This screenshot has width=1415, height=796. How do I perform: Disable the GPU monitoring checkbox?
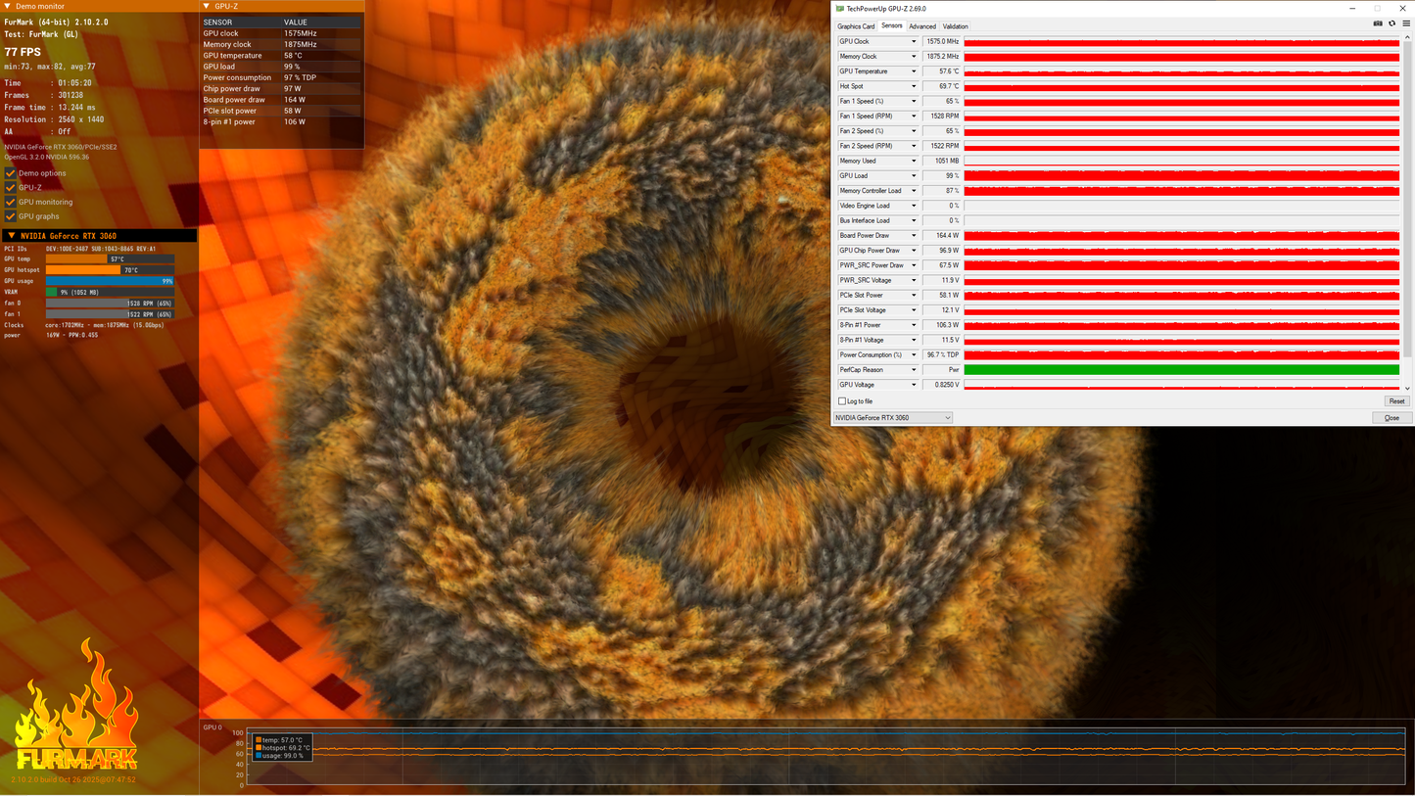click(11, 202)
